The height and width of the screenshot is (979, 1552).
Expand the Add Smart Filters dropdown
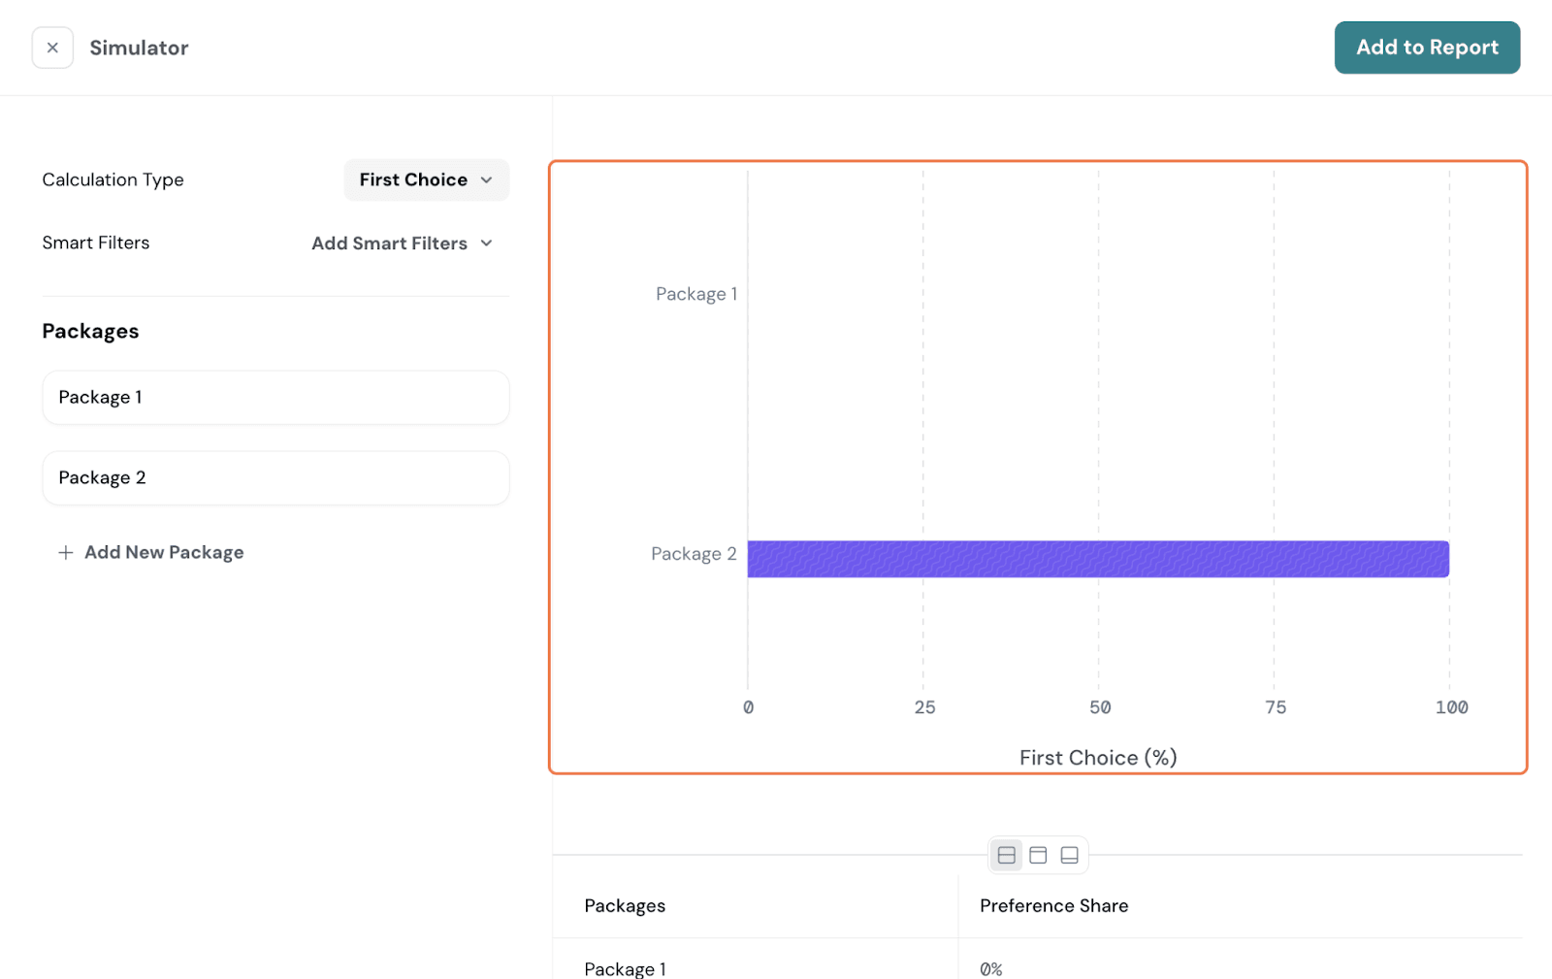[x=402, y=244]
